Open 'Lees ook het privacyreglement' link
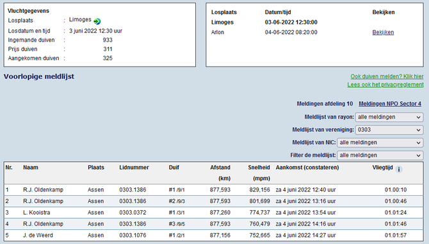This screenshot has width=429, height=244. [x=385, y=85]
